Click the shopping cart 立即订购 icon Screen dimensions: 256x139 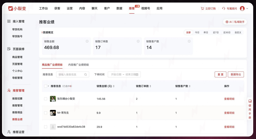(202, 8)
